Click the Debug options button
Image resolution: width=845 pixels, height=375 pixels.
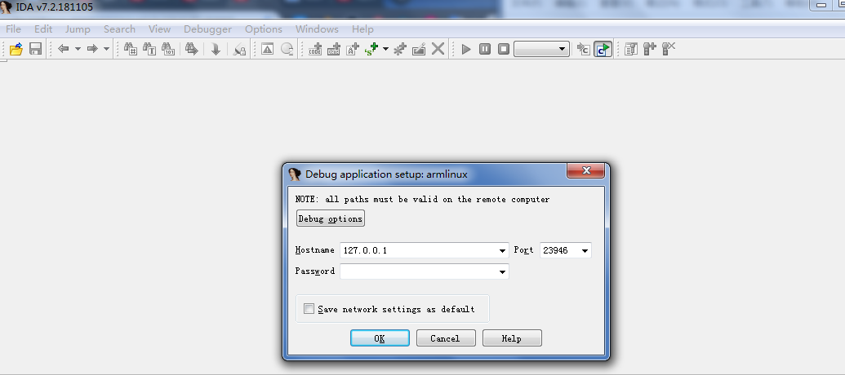coord(331,218)
